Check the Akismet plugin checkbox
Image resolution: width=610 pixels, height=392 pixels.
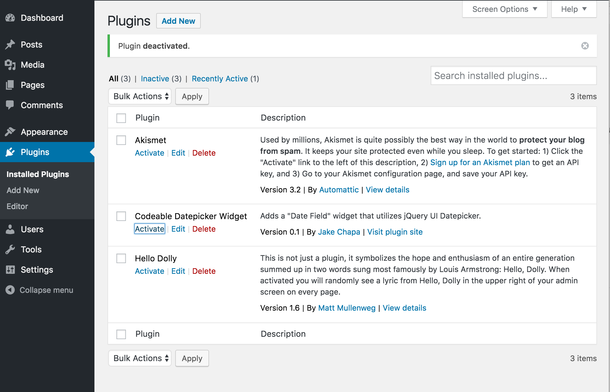pos(121,140)
